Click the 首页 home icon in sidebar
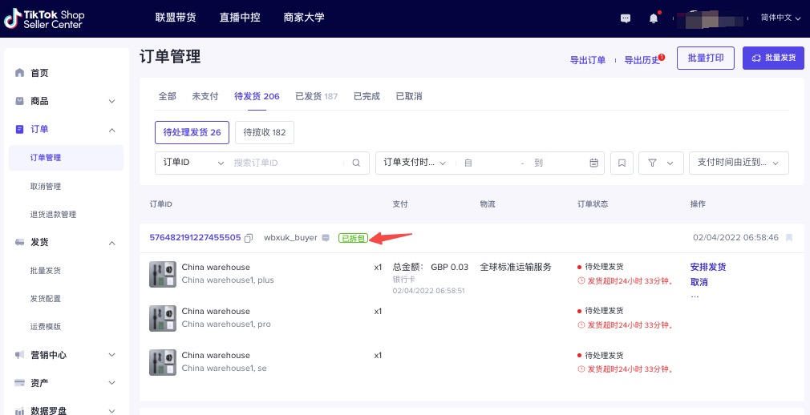810x415 pixels. 19,73
